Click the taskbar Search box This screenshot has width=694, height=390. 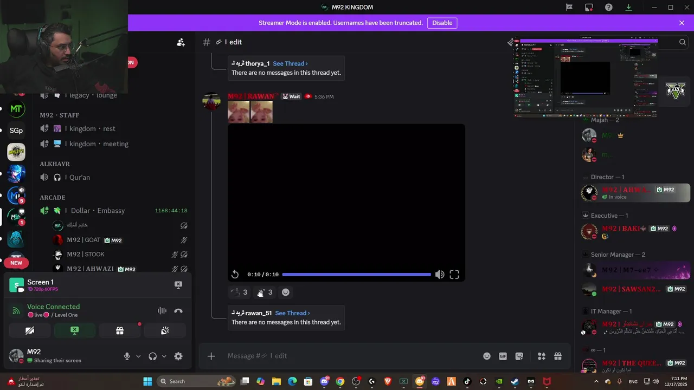pyautogui.click(x=196, y=381)
